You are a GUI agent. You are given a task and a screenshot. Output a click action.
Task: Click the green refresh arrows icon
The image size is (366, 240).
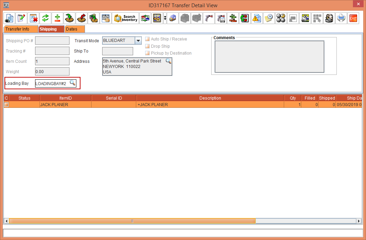click(x=45, y=18)
